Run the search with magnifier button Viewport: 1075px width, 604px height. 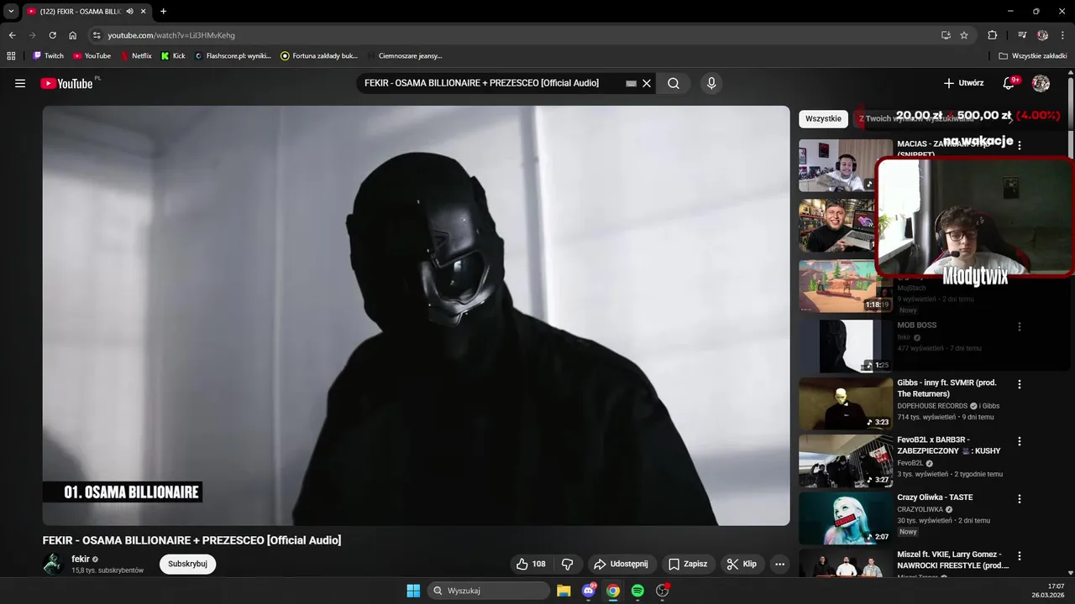[x=674, y=83]
